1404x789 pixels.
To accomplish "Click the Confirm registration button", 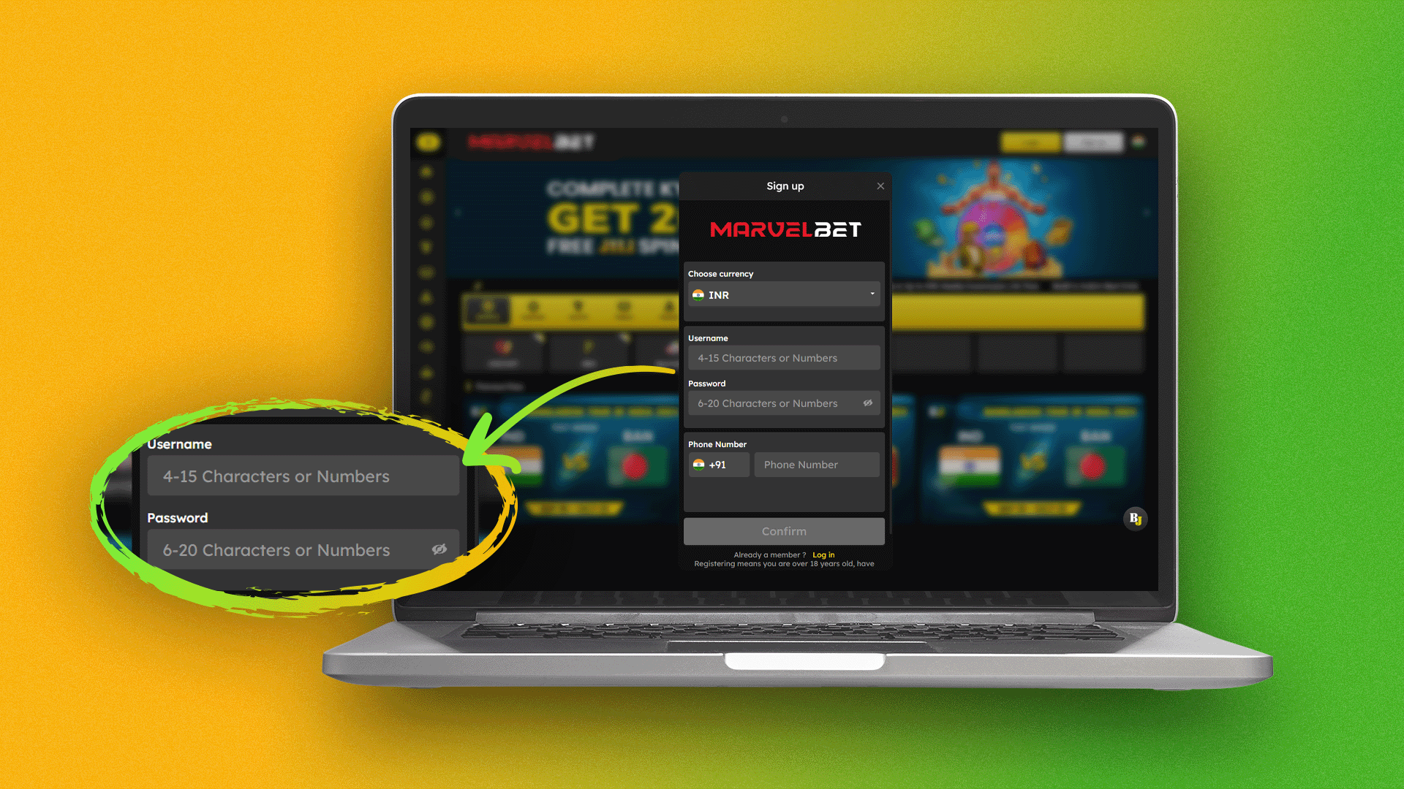I will click(x=783, y=531).
